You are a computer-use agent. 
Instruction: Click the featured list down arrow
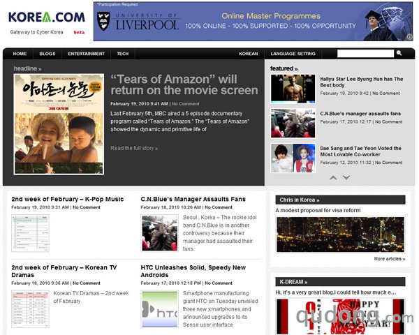coord(346,178)
